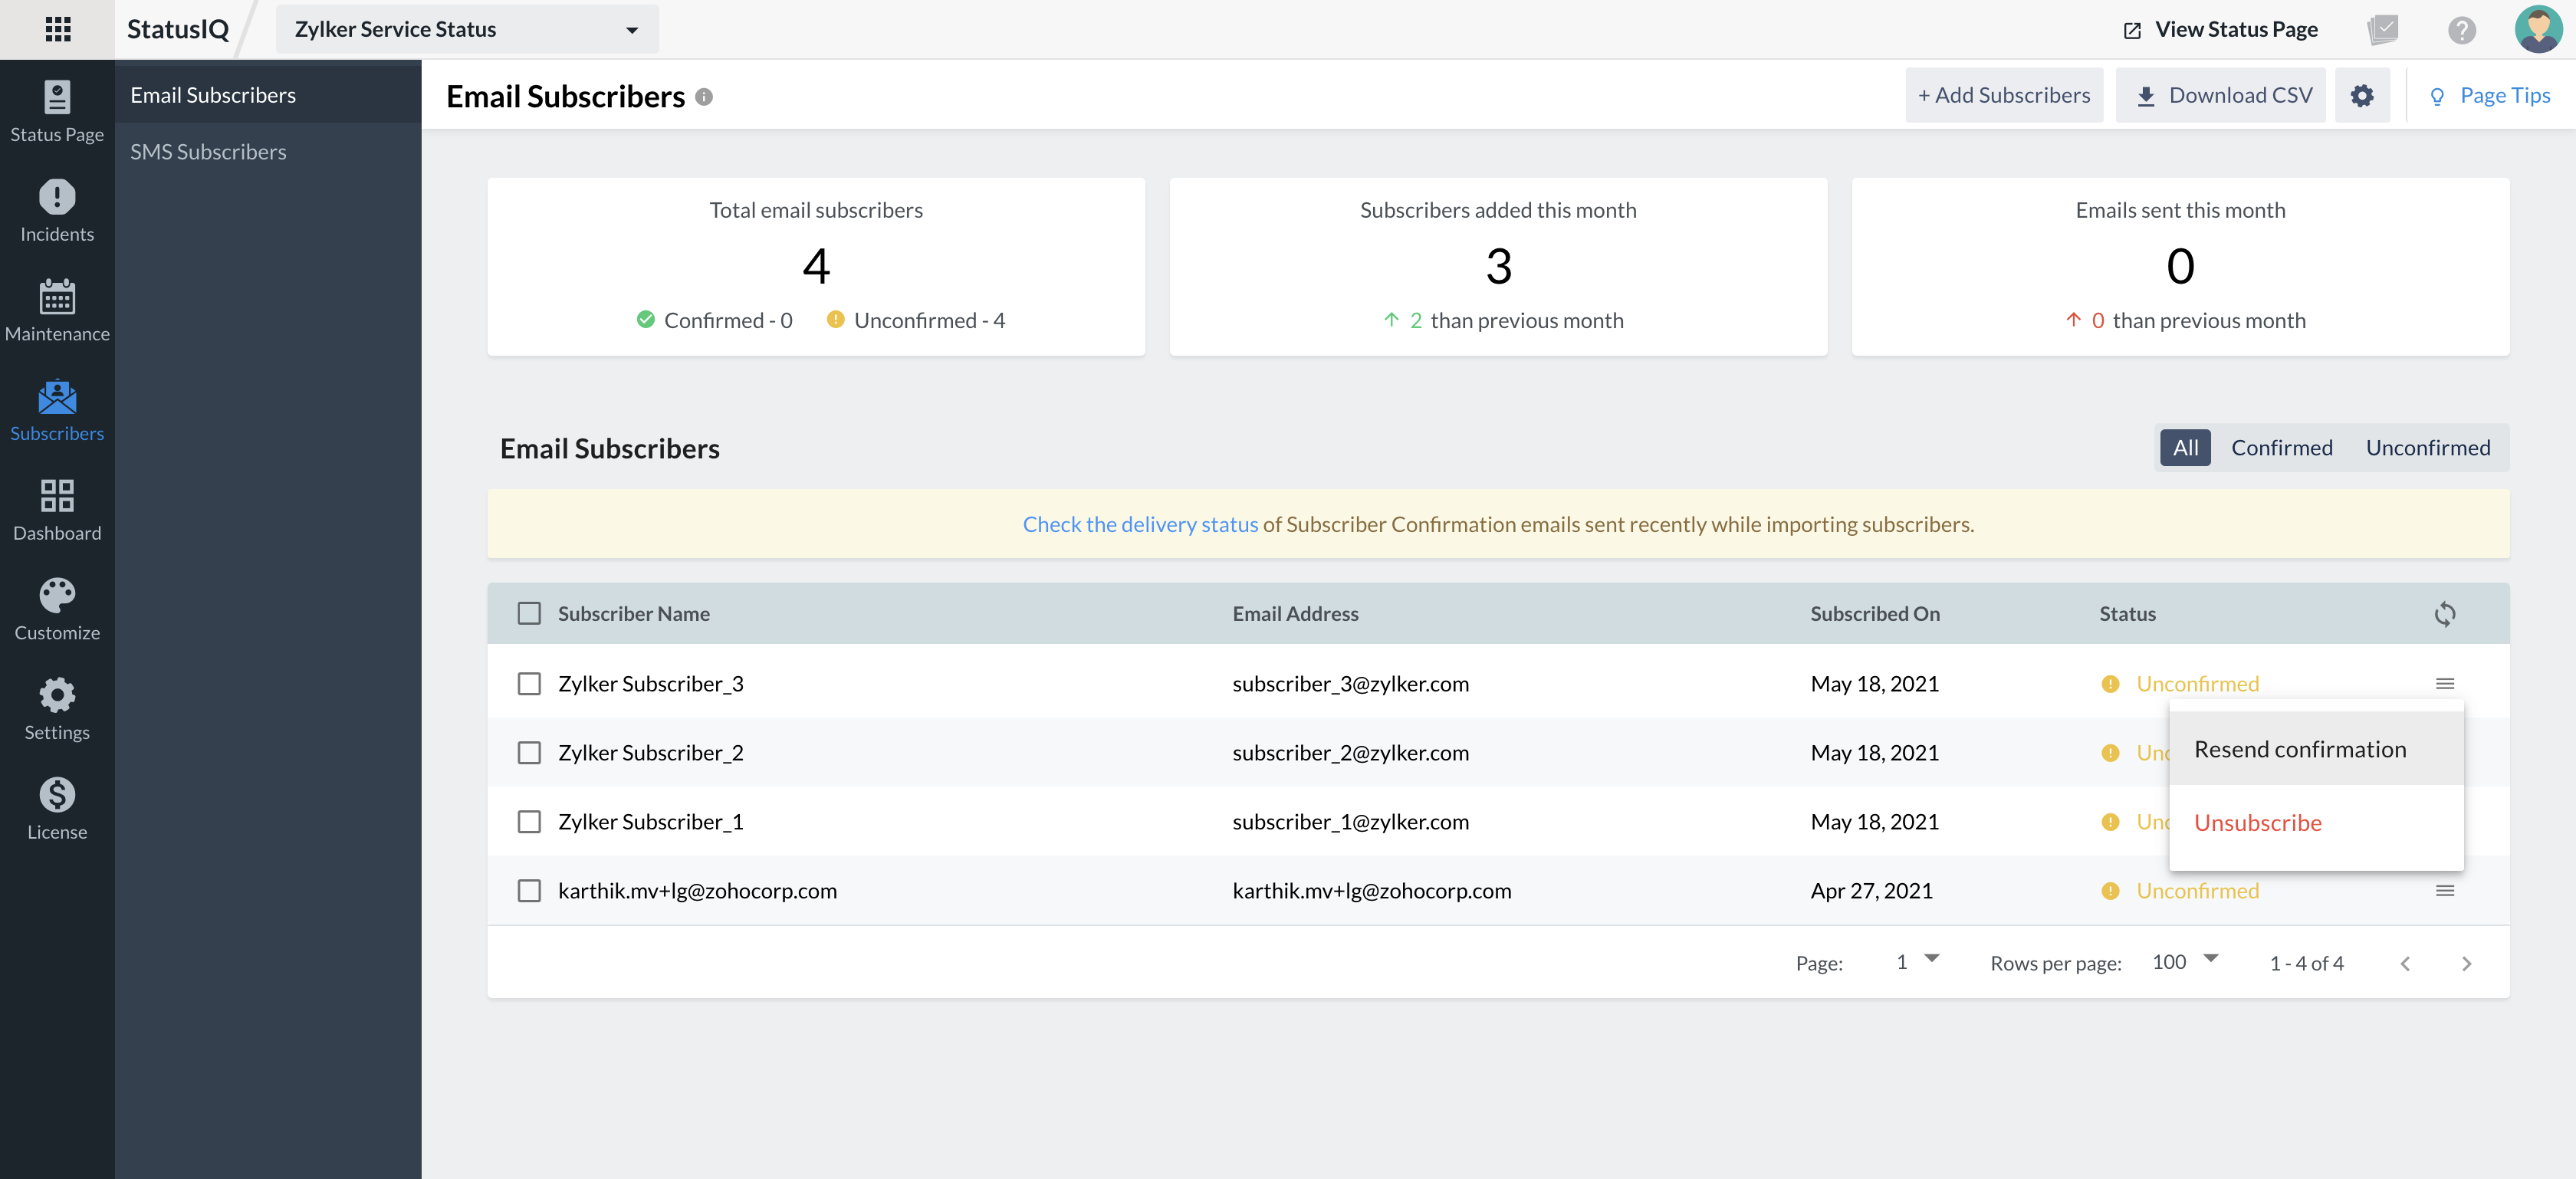Open the apps grid launcher icon
This screenshot has width=2576, height=1179.
pos(58,29)
